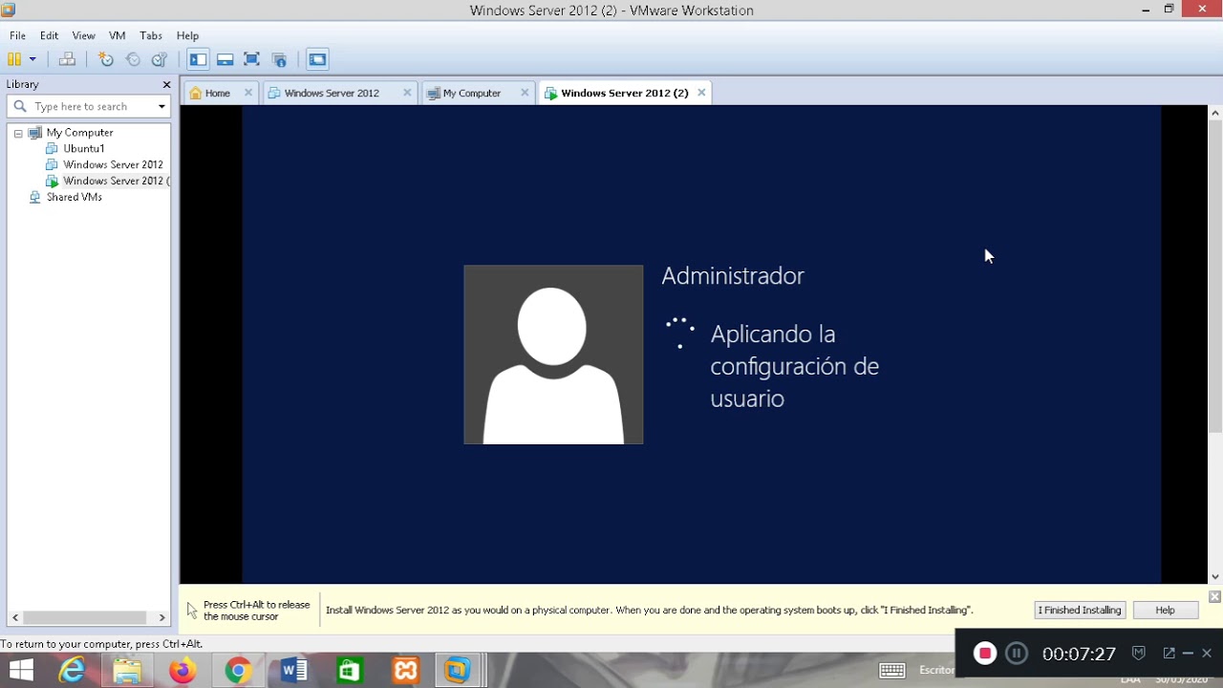Open the View menu
This screenshot has height=688, width=1223.
click(83, 35)
